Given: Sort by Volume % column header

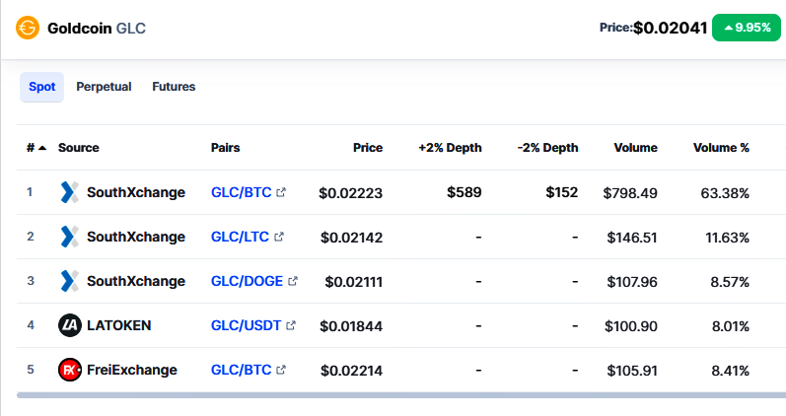Looking at the screenshot, I should [x=721, y=148].
